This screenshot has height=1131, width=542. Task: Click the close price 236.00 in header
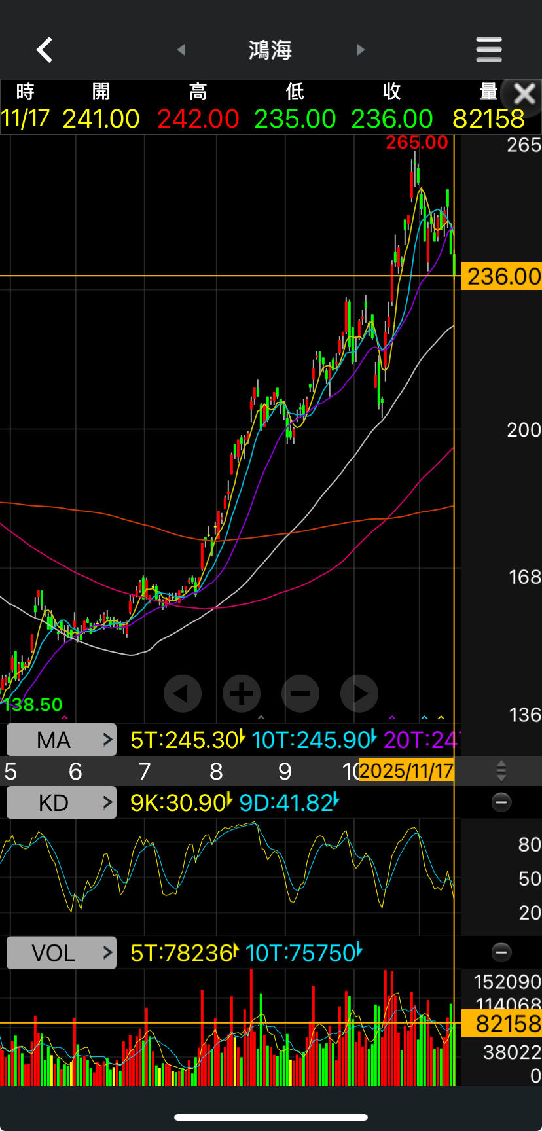[391, 119]
